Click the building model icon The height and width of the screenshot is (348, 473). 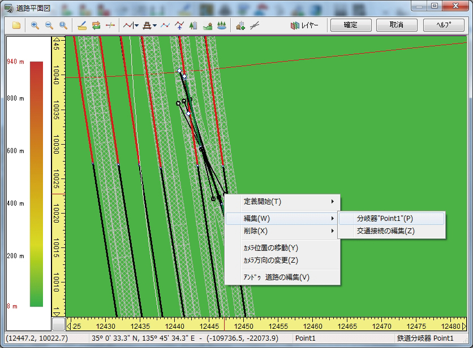(193, 25)
